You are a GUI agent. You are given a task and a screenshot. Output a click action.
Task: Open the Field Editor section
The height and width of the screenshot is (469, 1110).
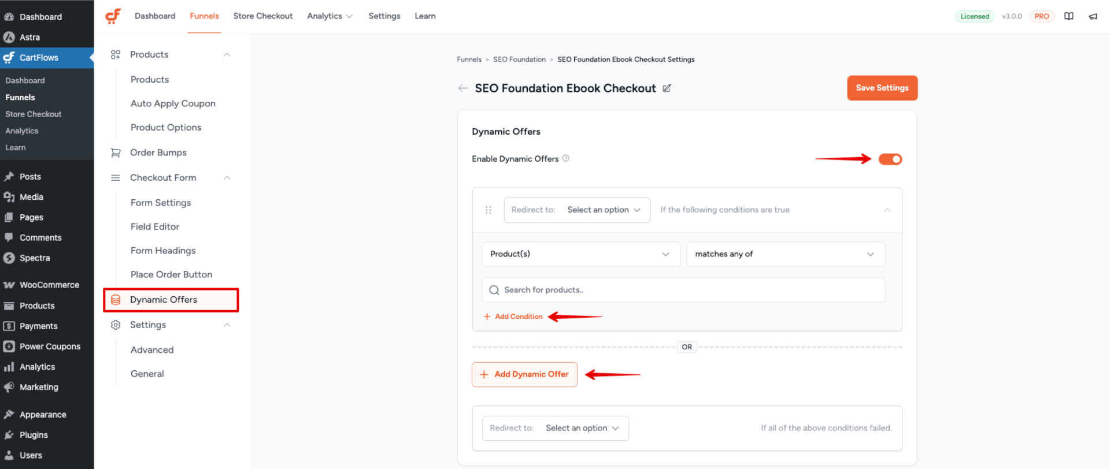click(x=155, y=226)
